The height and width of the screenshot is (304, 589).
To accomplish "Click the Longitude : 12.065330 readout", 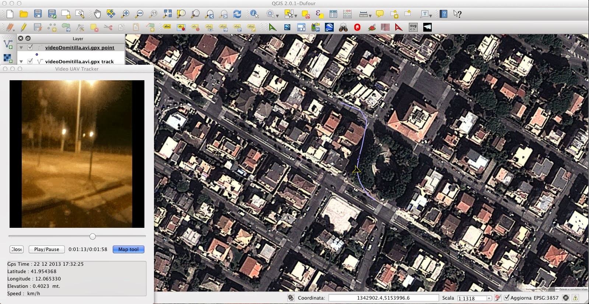I will 34,279.
